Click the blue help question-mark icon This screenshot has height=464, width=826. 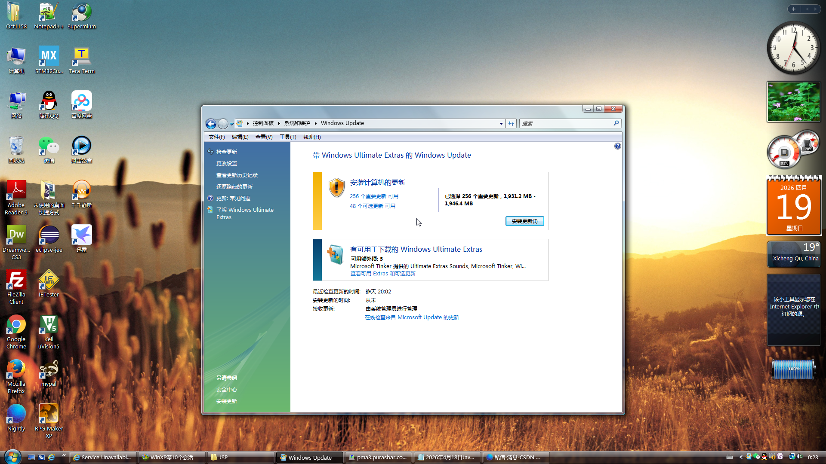click(617, 146)
